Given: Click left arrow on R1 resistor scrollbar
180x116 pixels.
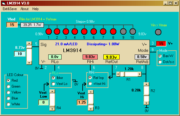Looking at the screenshot, I should pyautogui.click(x=118, y=74).
